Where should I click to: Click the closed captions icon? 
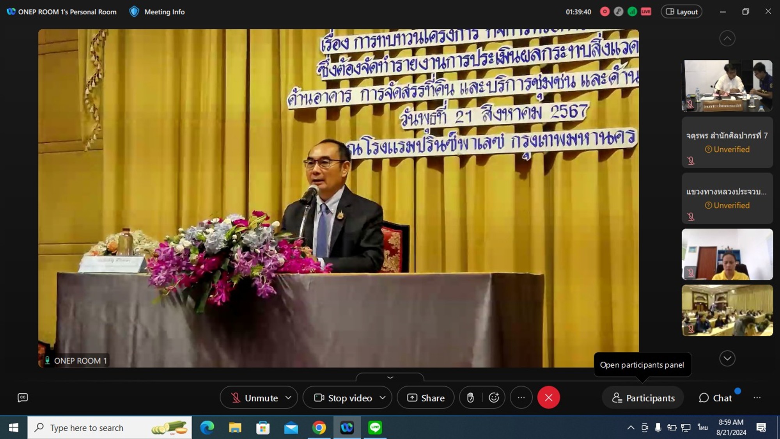(x=23, y=398)
